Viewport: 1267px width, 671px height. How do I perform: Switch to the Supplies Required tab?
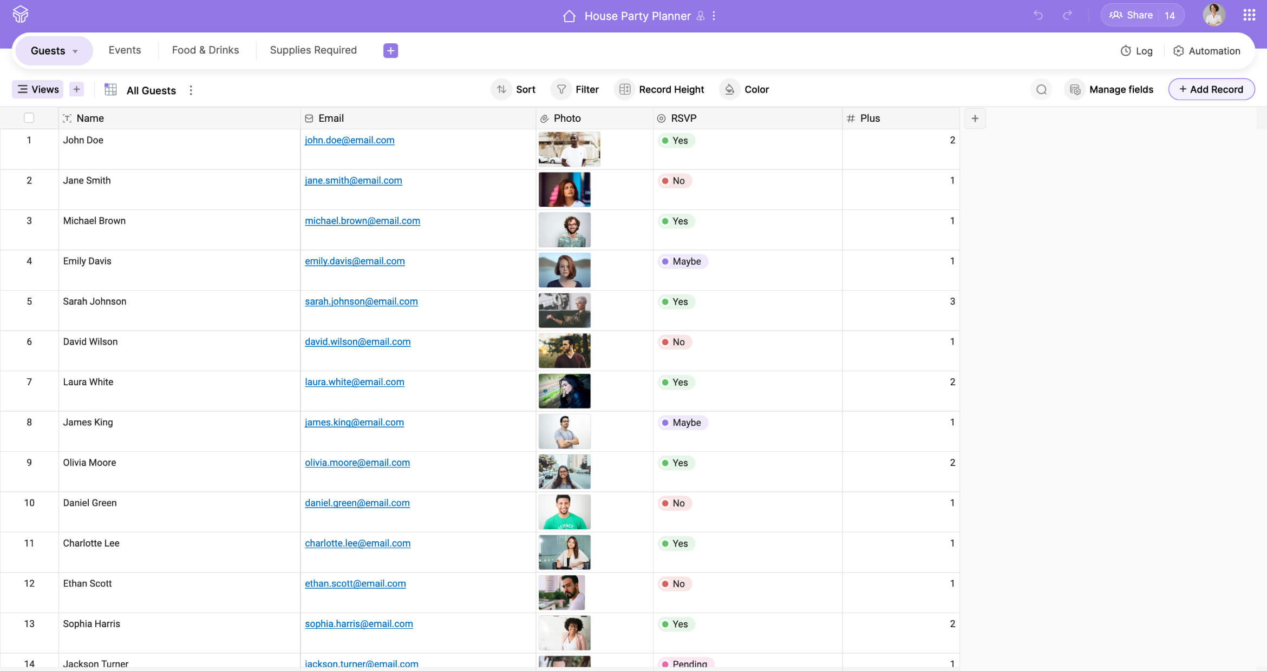click(313, 50)
